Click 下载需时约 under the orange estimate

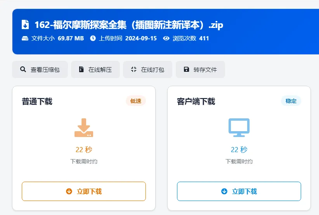tap(84, 161)
